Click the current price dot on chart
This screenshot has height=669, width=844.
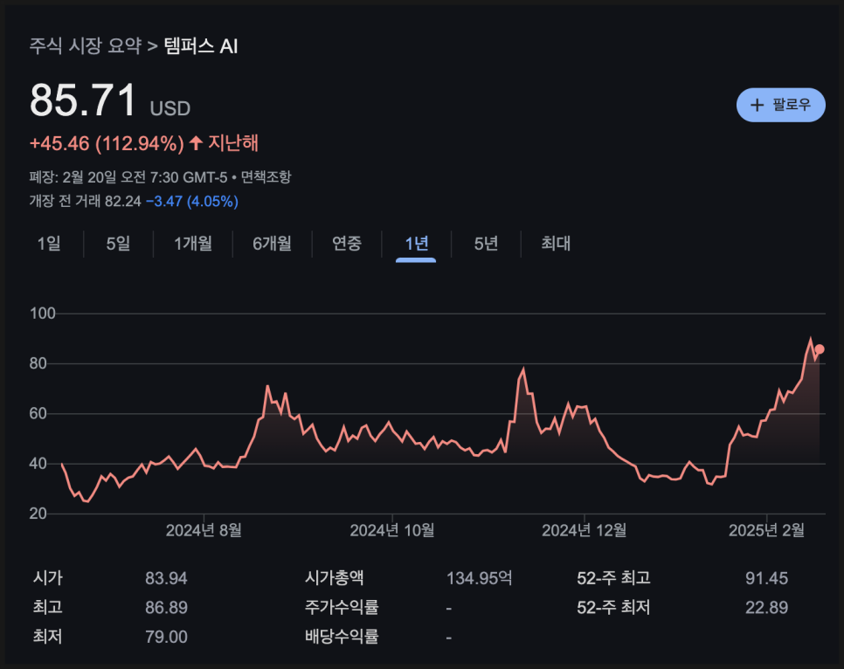click(820, 349)
